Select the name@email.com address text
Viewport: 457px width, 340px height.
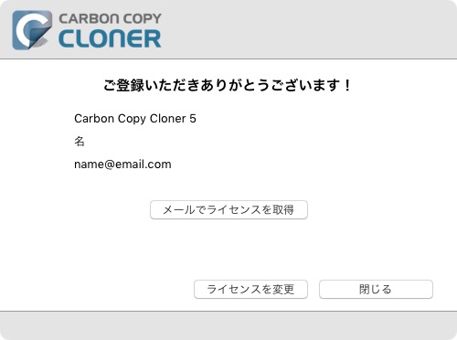point(122,165)
